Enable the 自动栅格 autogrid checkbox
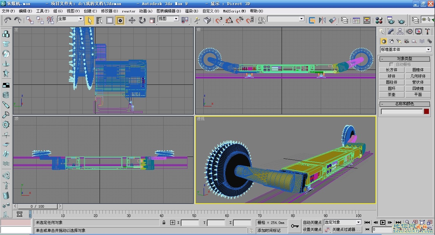The height and width of the screenshot is (235, 435). point(391,64)
